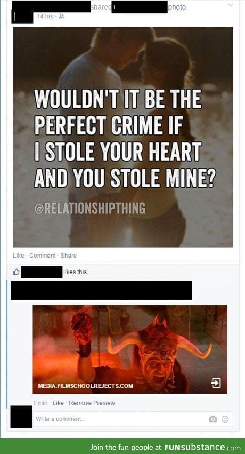
Task: Attach a photo using the camera icon
Action: (213, 419)
